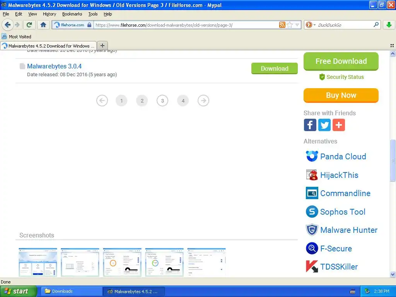Click the Free Download button
This screenshot has height=297, width=396.
341,61
